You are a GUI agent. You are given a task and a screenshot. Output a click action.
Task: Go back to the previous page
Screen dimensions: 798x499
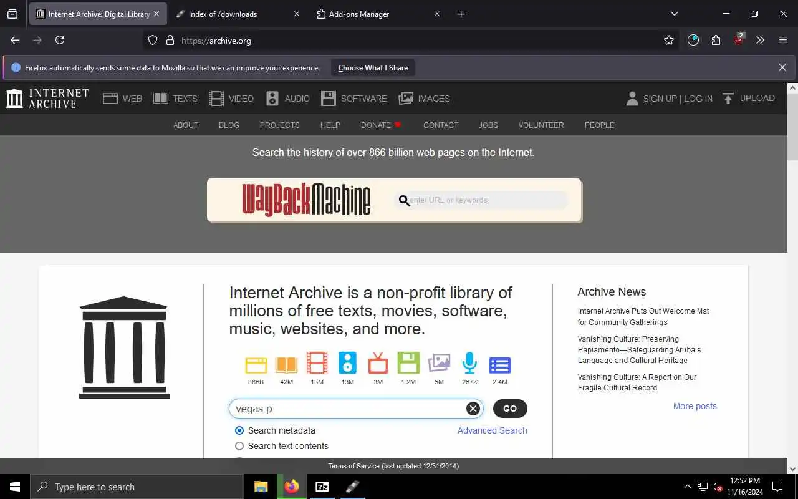pyautogui.click(x=15, y=40)
